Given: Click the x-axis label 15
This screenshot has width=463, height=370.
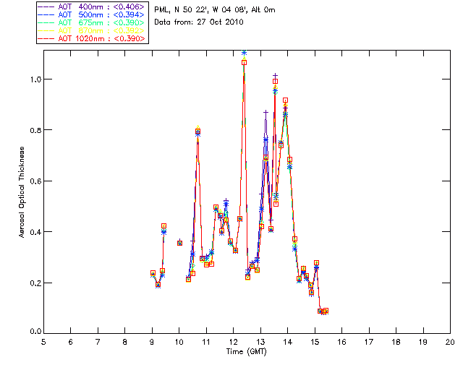Looking at the screenshot, I should [x=315, y=342].
